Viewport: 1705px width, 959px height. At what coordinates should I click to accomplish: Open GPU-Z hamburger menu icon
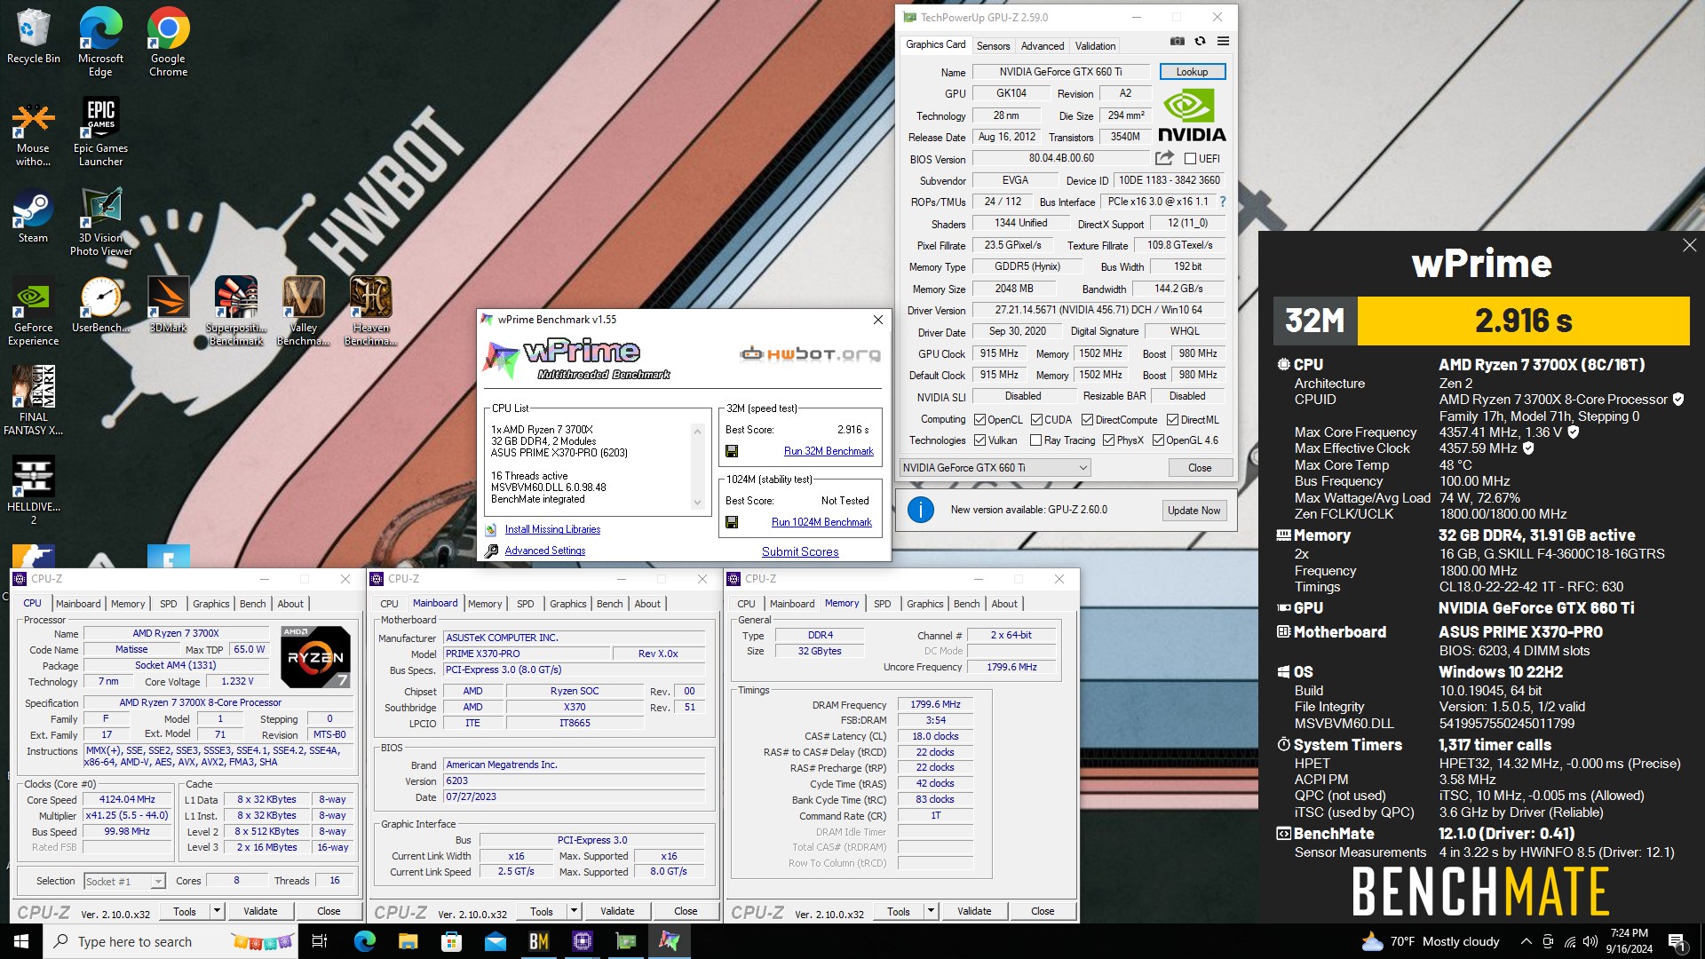(x=1223, y=42)
